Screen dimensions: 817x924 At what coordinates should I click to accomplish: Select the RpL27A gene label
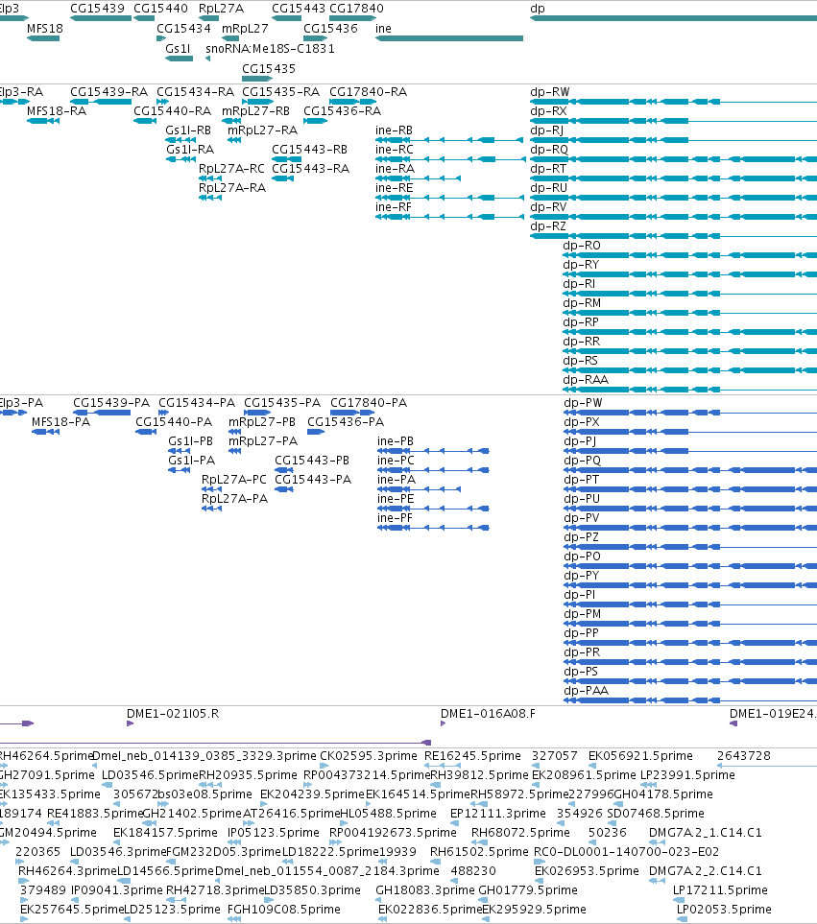pyautogui.click(x=221, y=9)
